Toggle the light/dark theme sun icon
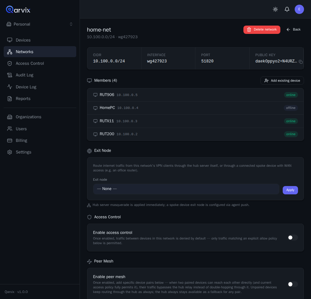311x299 pixels. (275, 9)
